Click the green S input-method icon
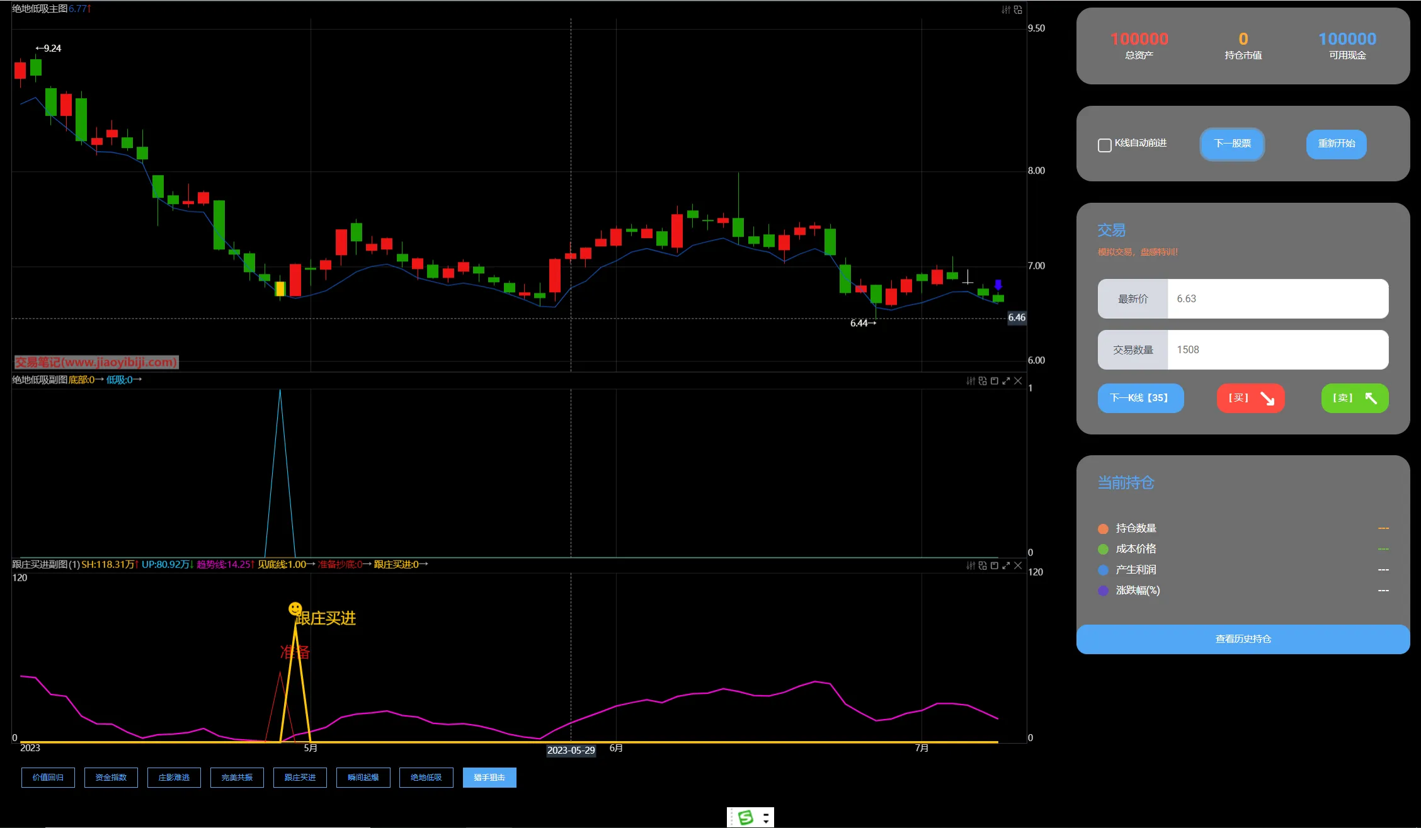Image resolution: width=1421 pixels, height=828 pixels. tap(746, 817)
